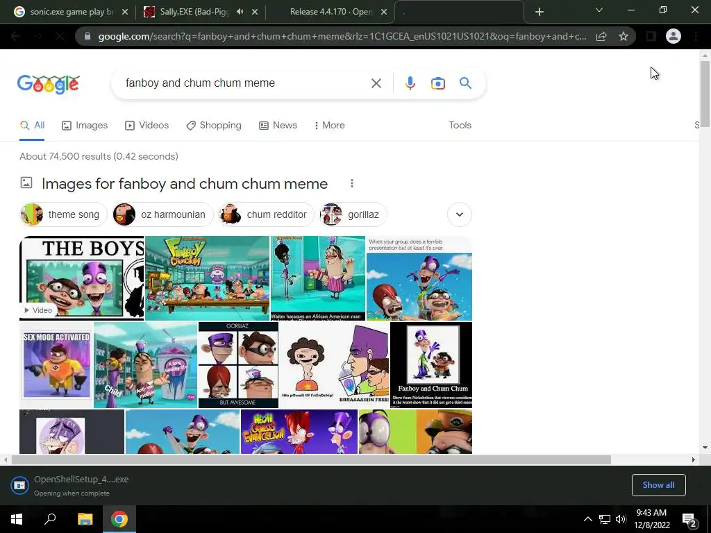
Task: Show hidden system tray icons
Action: point(587,519)
